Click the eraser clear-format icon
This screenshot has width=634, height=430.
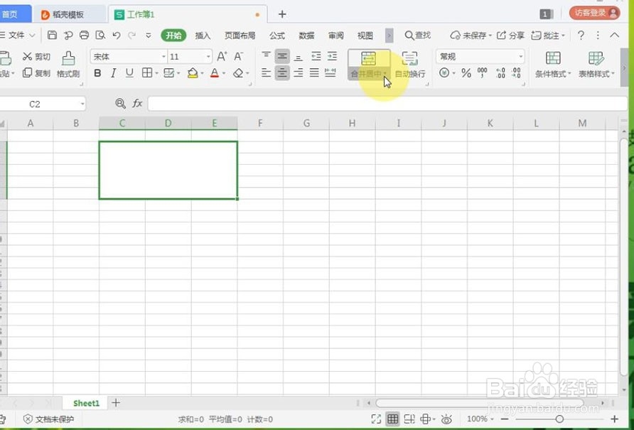(238, 73)
